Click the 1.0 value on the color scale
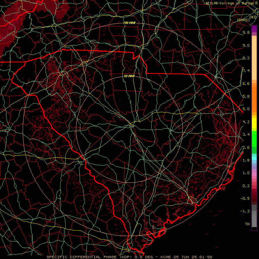The image size is (259, 259). tap(246, 173)
